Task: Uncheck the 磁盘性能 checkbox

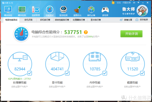Action: (x=142, y=73)
